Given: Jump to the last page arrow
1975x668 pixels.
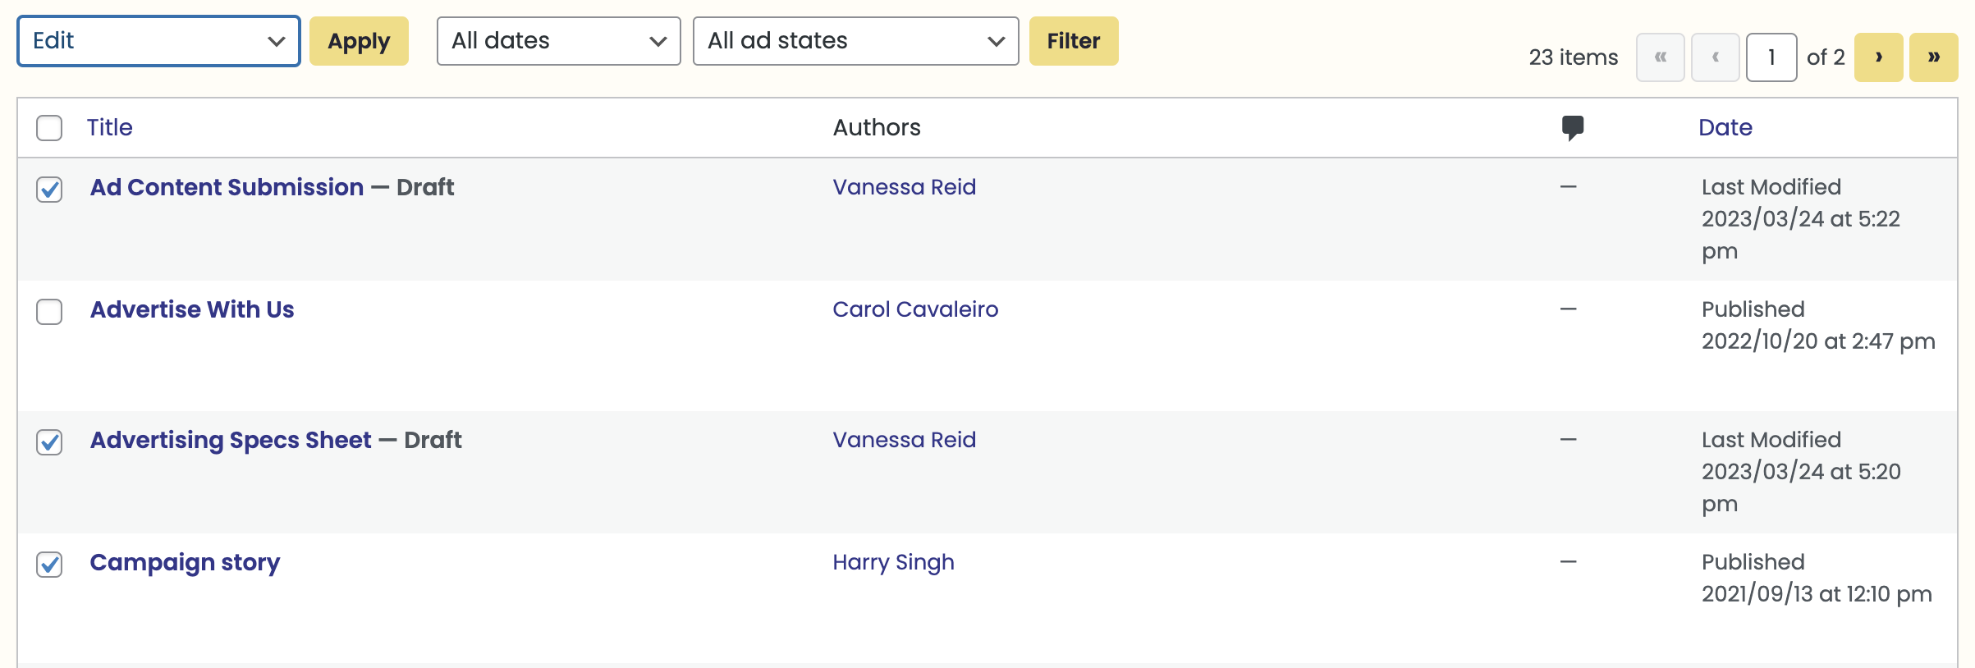Looking at the screenshot, I should pyautogui.click(x=1933, y=57).
